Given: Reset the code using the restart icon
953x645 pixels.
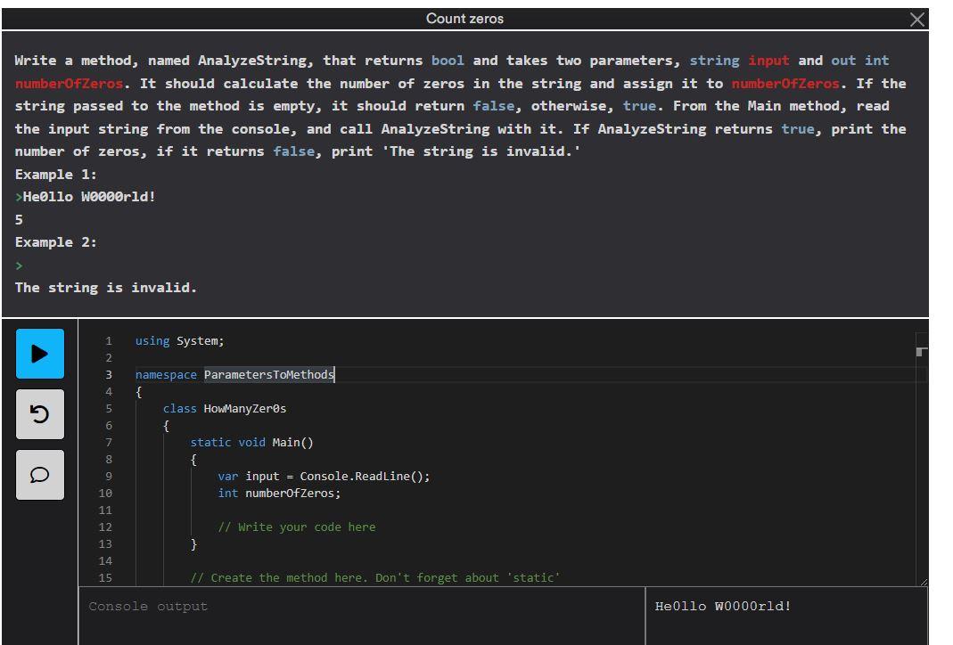Looking at the screenshot, I should click(x=39, y=414).
